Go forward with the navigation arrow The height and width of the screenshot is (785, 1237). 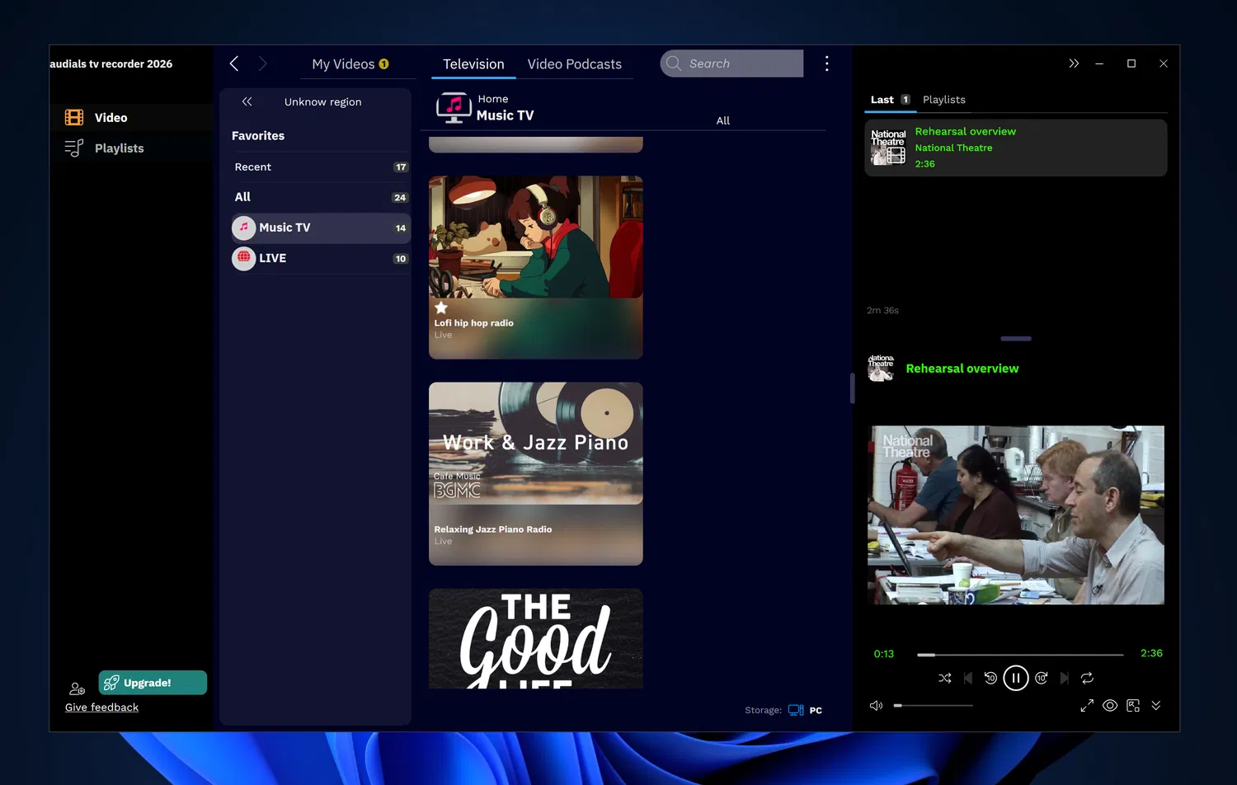262,63
